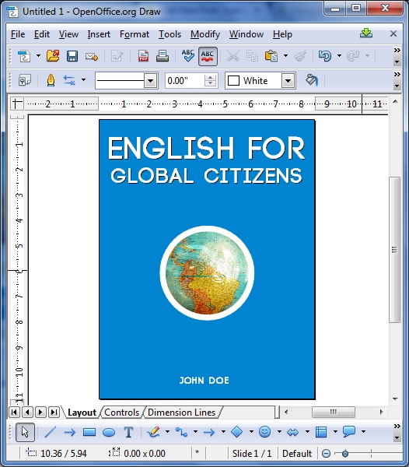Pick the Ellipse drawing tool
The height and width of the screenshot is (467, 409).
point(109,432)
